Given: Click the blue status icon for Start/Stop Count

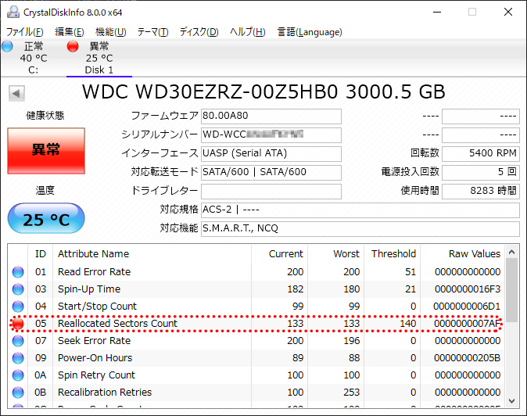Looking at the screenshot, I should 18,306.
